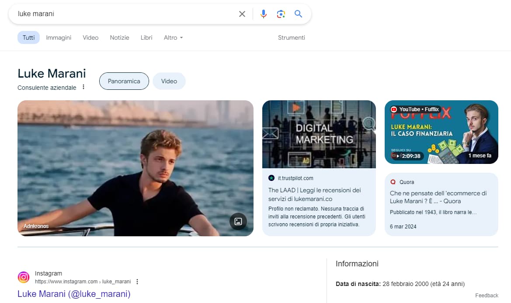Open options dots next to Consulente aziendale
This screenshot has height=303, width=511.
coord(83,87)
